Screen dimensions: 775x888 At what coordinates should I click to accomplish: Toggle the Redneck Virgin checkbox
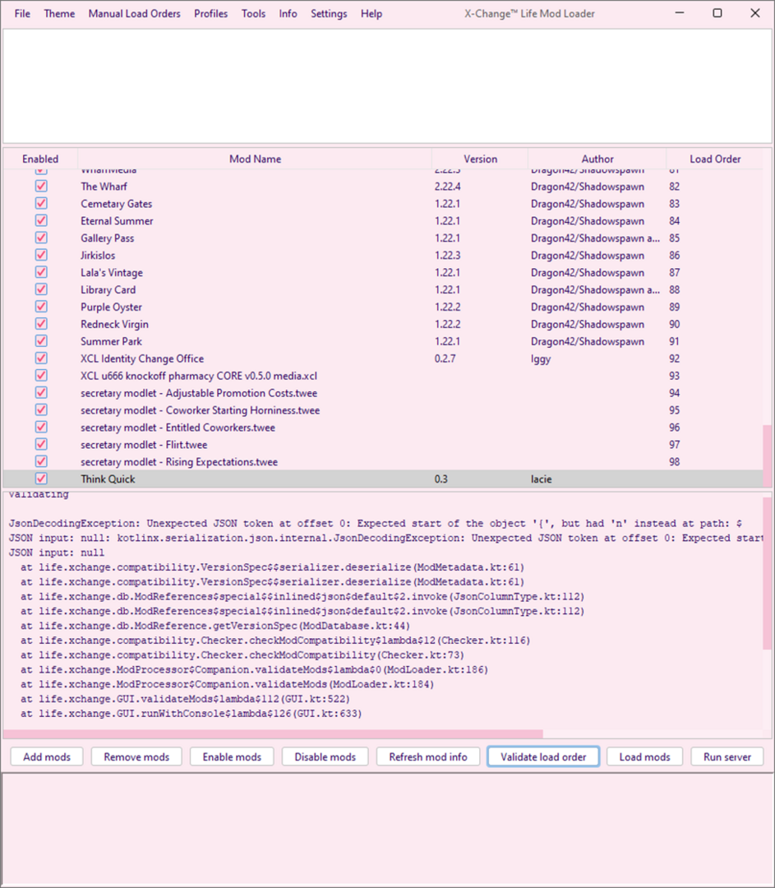[41, 324]
